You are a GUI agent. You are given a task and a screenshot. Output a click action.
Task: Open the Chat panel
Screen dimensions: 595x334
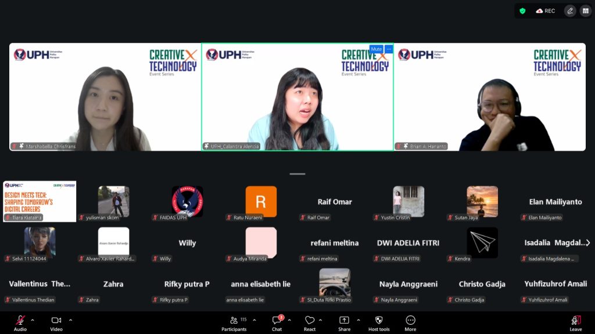click(277, 321)
